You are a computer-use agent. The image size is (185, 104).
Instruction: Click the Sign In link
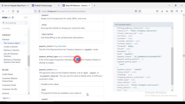click(7, 98)
